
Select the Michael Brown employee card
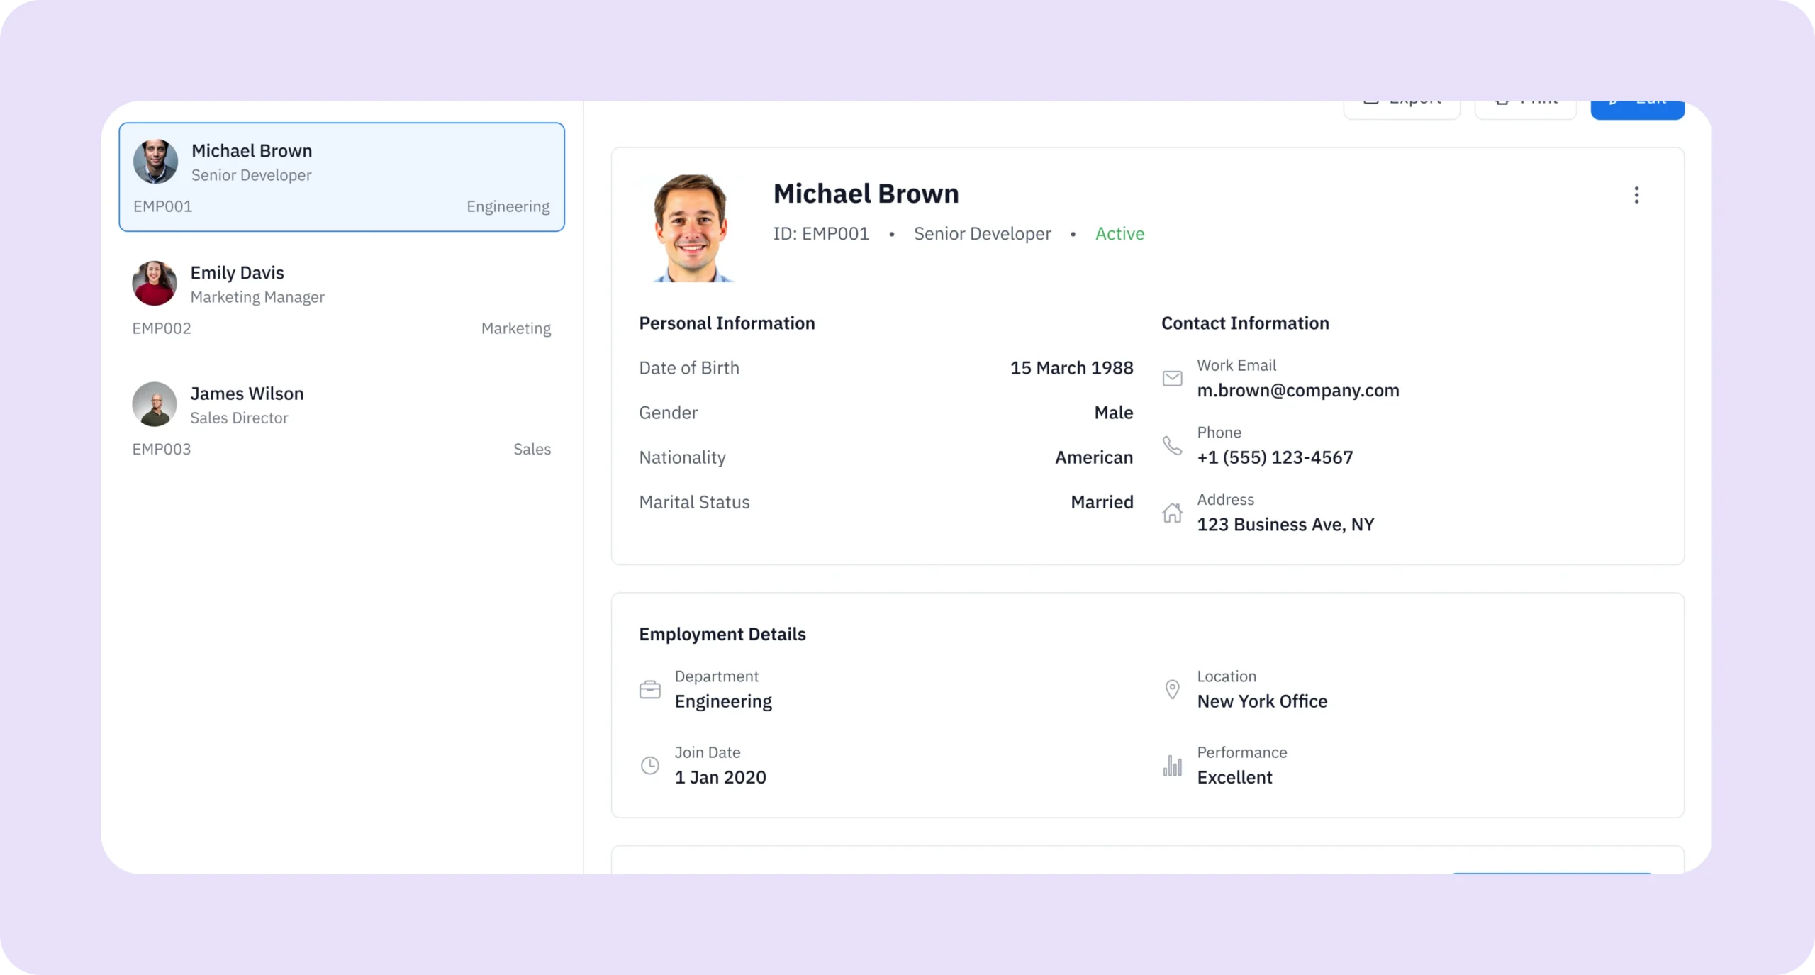tap(341, 177)
